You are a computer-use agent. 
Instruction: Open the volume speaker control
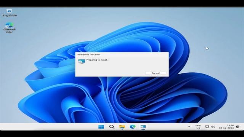coord(213,127)
